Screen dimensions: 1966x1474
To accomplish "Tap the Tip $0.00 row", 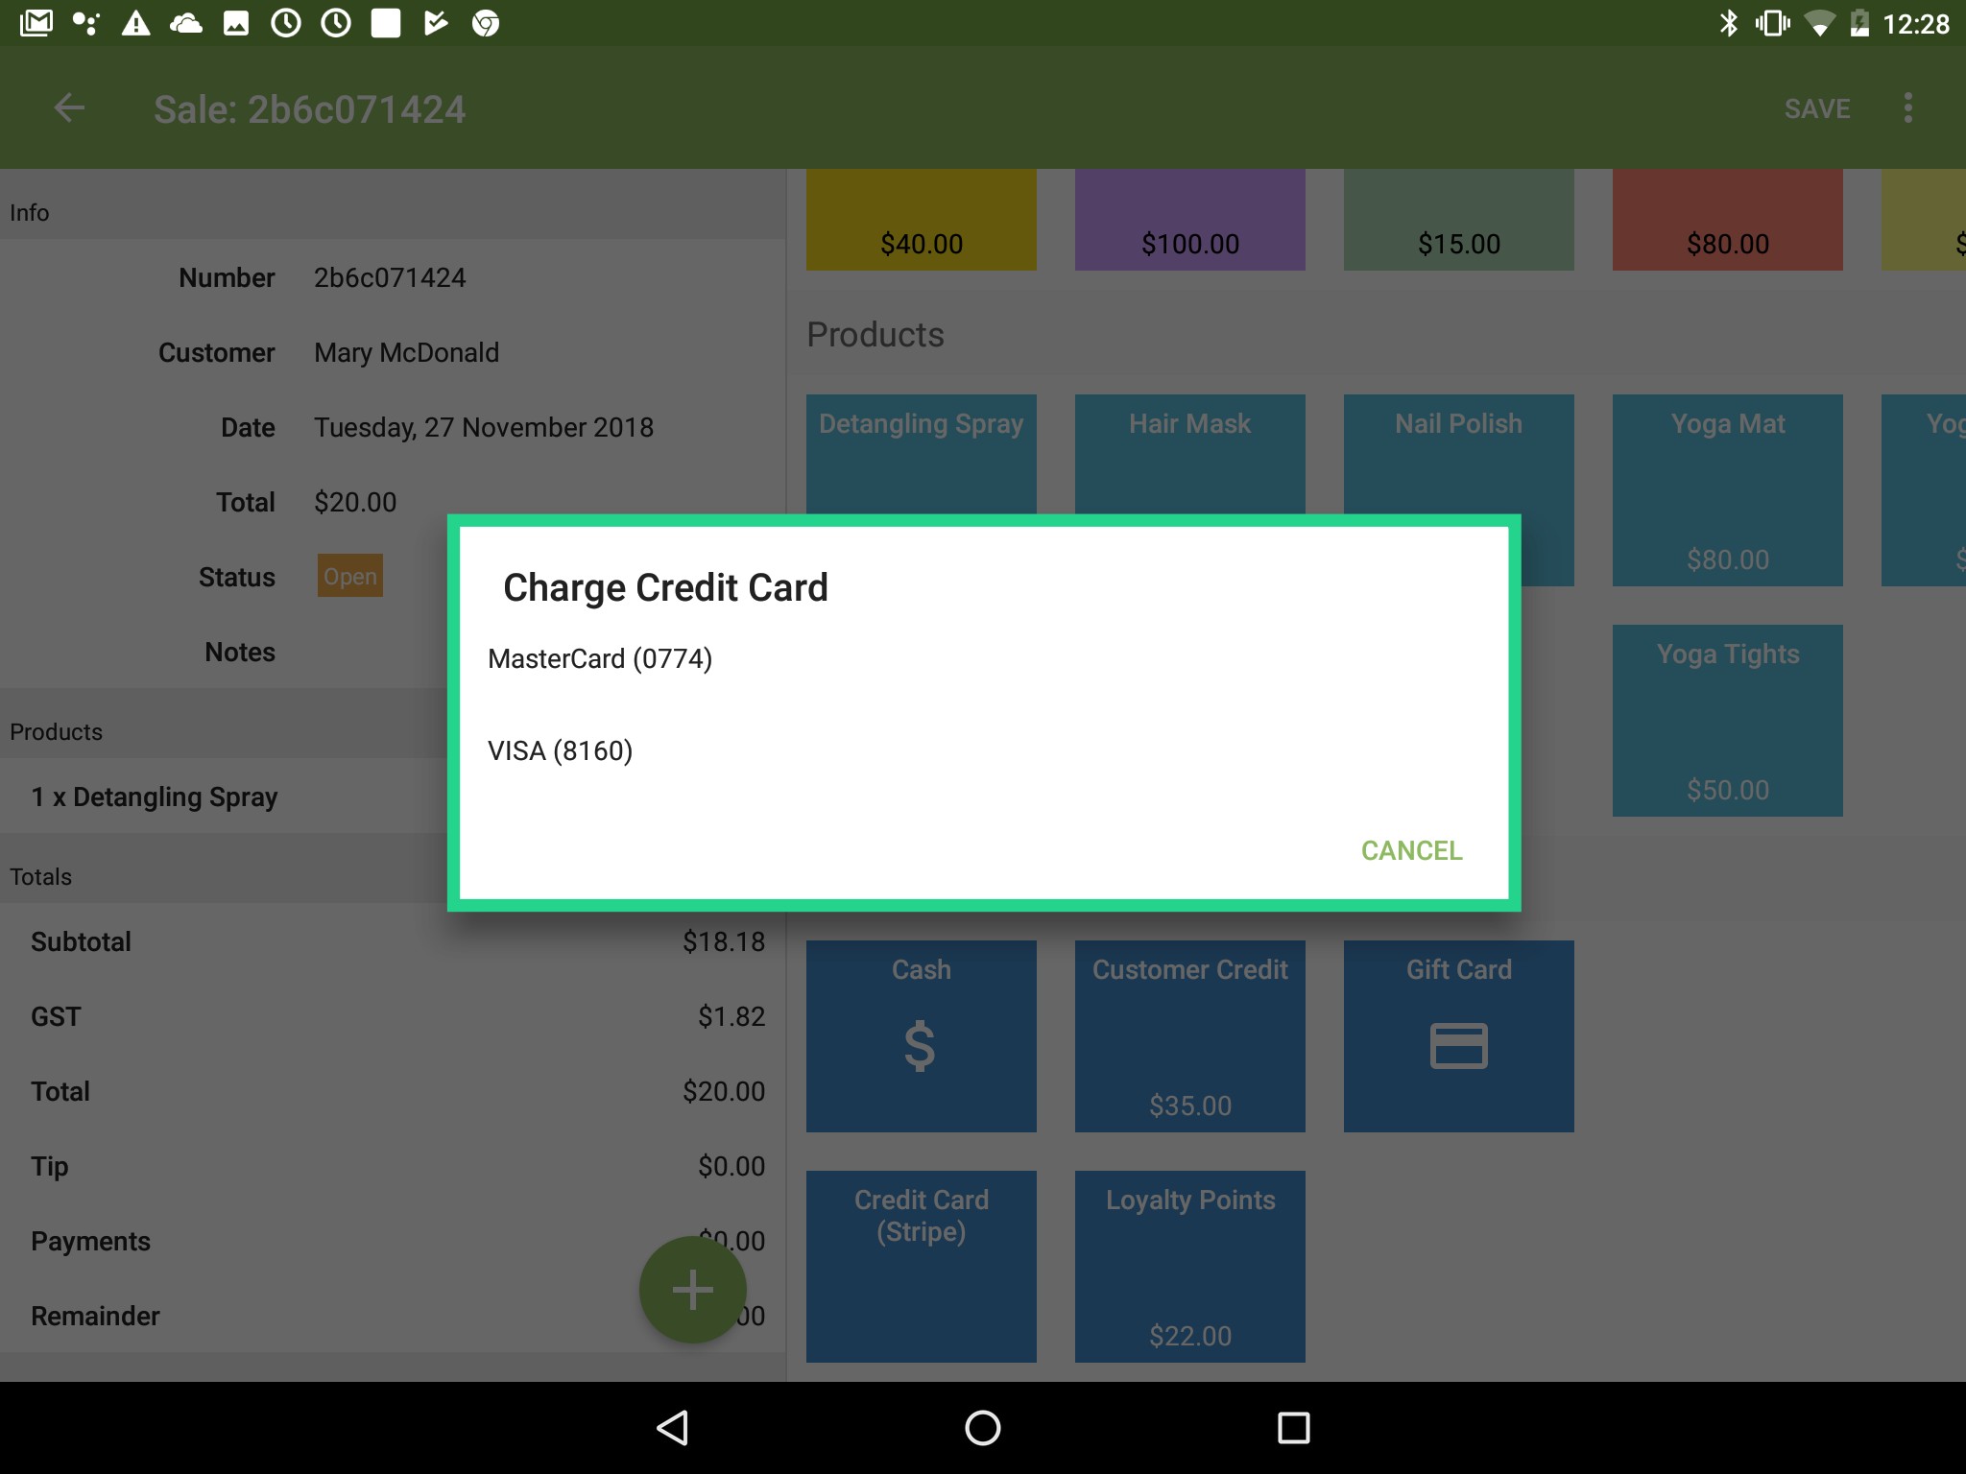I will 393,1166.
